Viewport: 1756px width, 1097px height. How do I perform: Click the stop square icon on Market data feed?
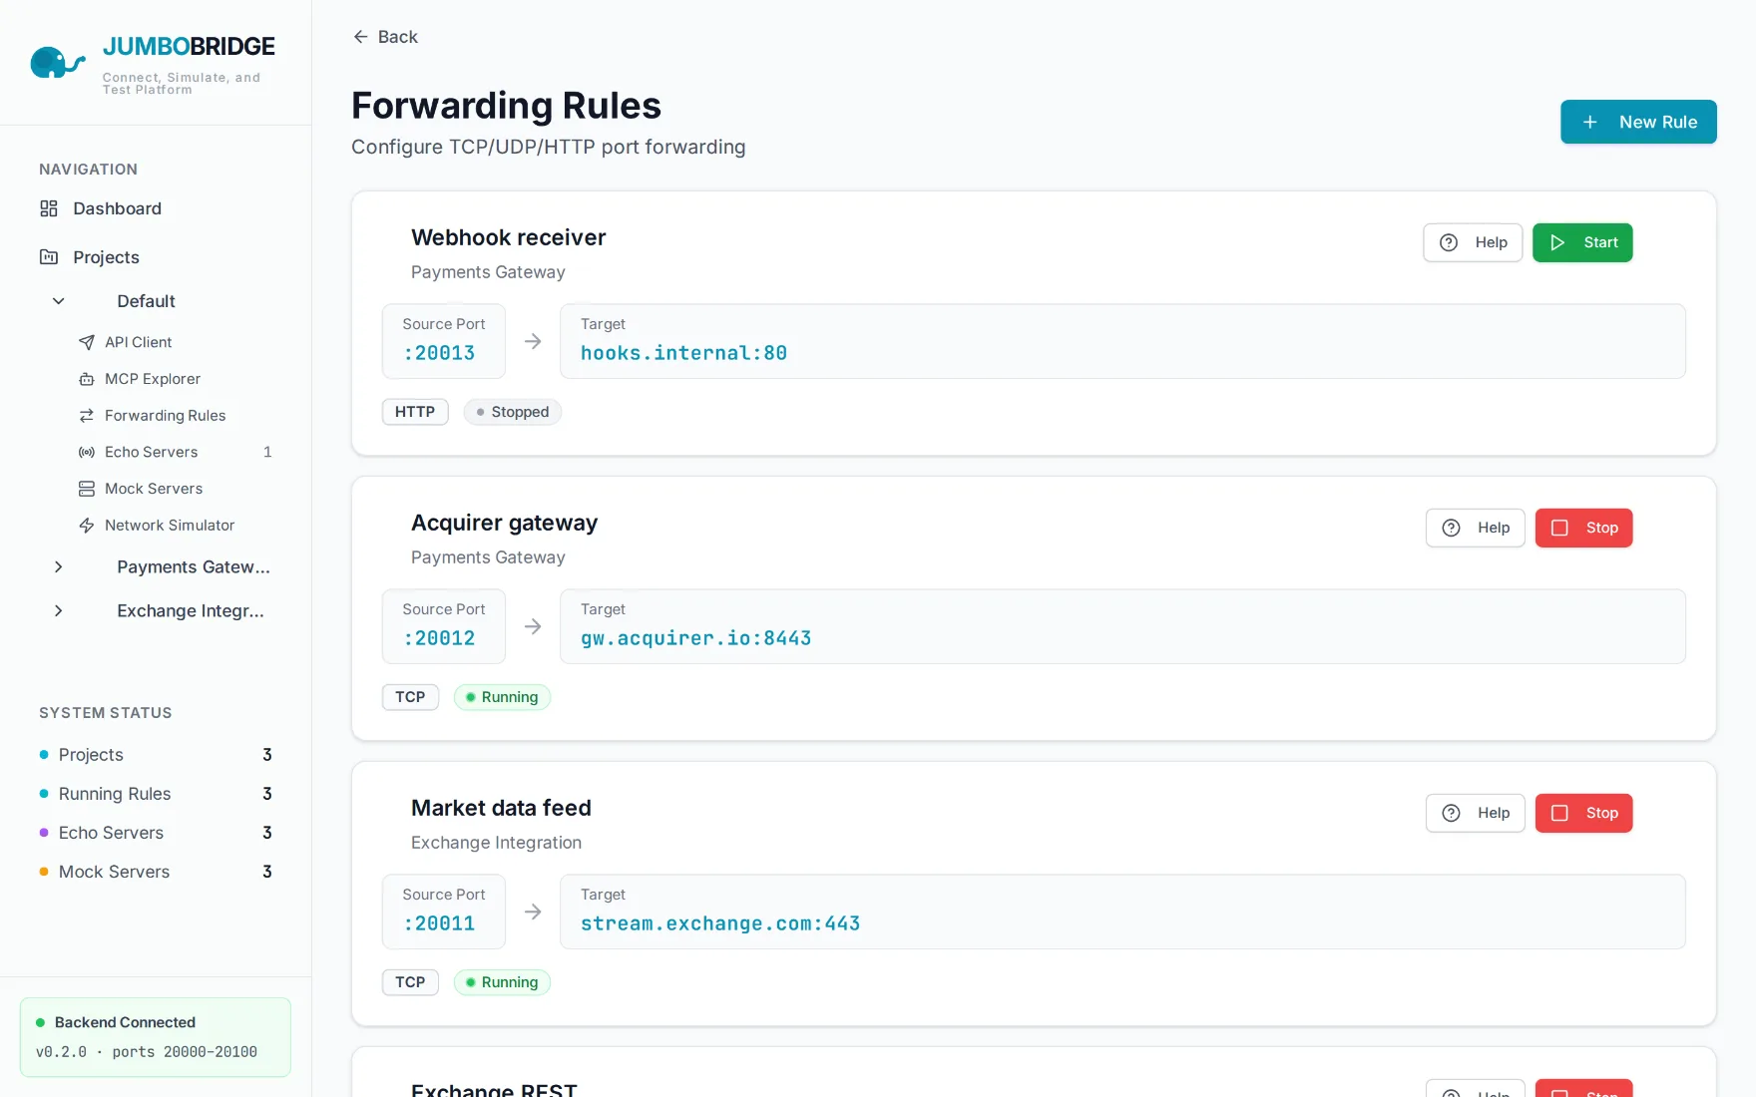click(x=1559, y=813)
